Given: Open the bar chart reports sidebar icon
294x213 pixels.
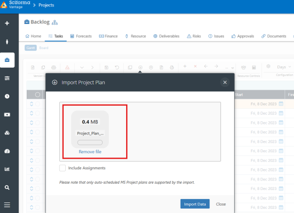Looking at the screenshot, I should pos(7,169).
